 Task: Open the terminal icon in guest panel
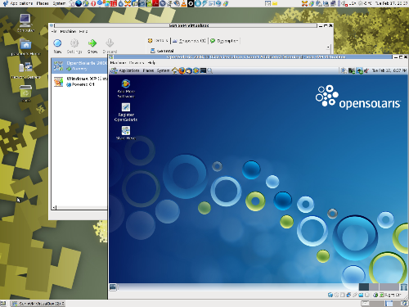pos(203,70)
